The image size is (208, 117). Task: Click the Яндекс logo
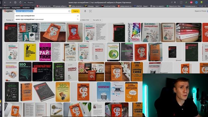[8, 11]
